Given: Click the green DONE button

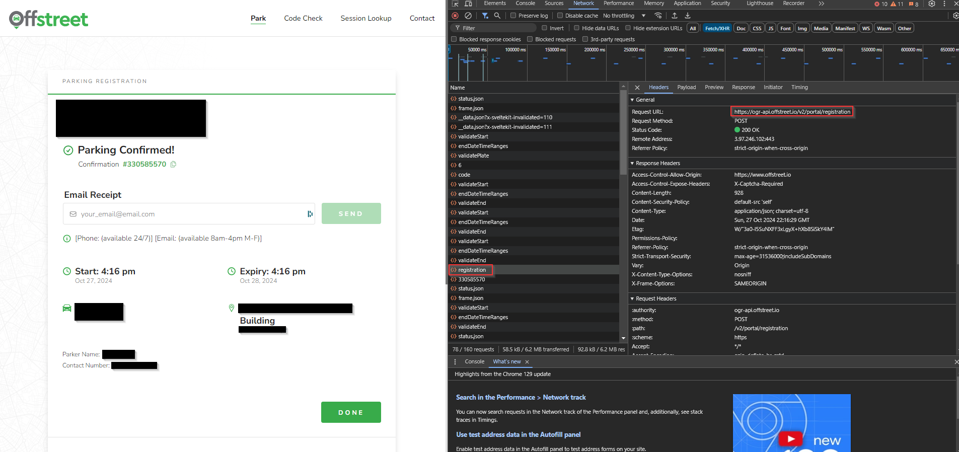Looking at the screenshot, I should (x=351, y=412).
